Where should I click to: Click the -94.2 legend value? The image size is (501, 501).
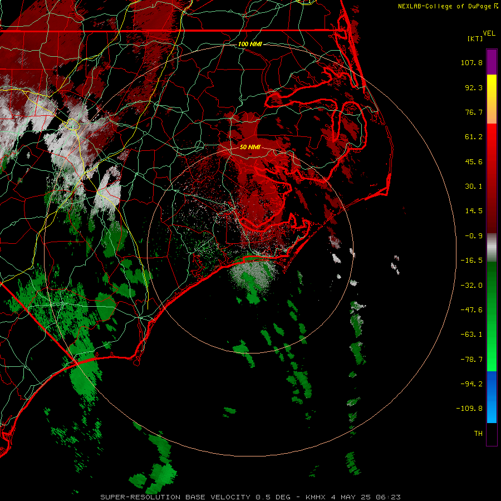click(x=471, y=384)
